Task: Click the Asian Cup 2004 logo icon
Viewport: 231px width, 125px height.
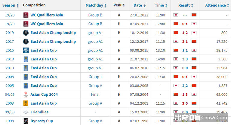Action: click(x=26, y=94)
